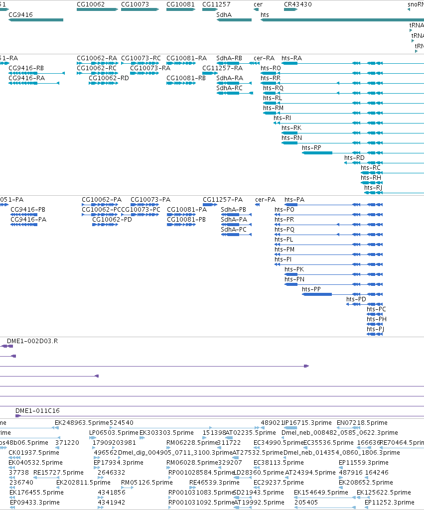This screenshot has width=424, height=510.
Task: Select the CG9416 gene feature
Action: 36,20
